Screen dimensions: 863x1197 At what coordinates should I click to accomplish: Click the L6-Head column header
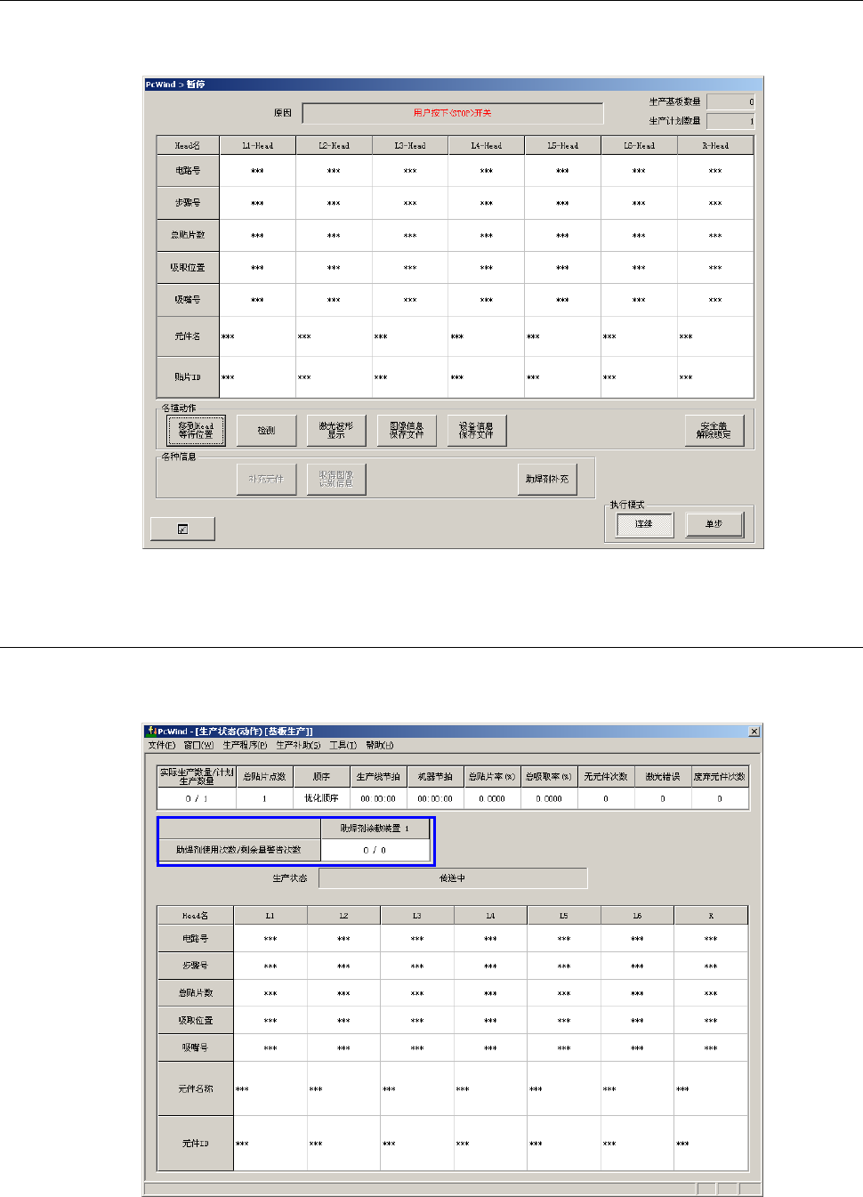coord(640,145)
